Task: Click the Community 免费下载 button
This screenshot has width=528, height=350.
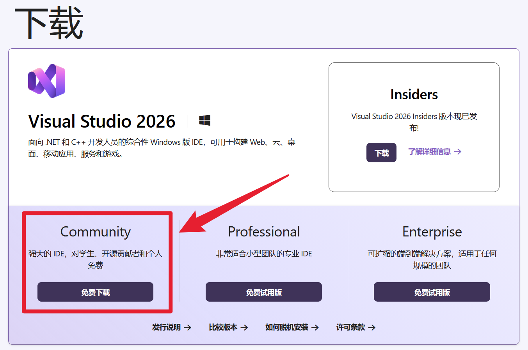Action: (x=95, y=292)
